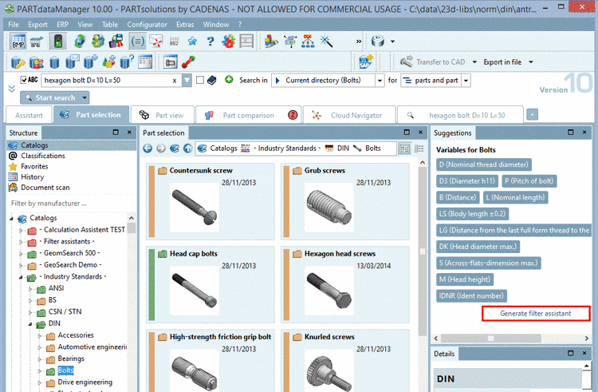The height and width of the screenshot is (392, 598).
Task: Click the up-level globe arrow icon in Part selection
Action: pyautogui.click(x=187, y=148)
